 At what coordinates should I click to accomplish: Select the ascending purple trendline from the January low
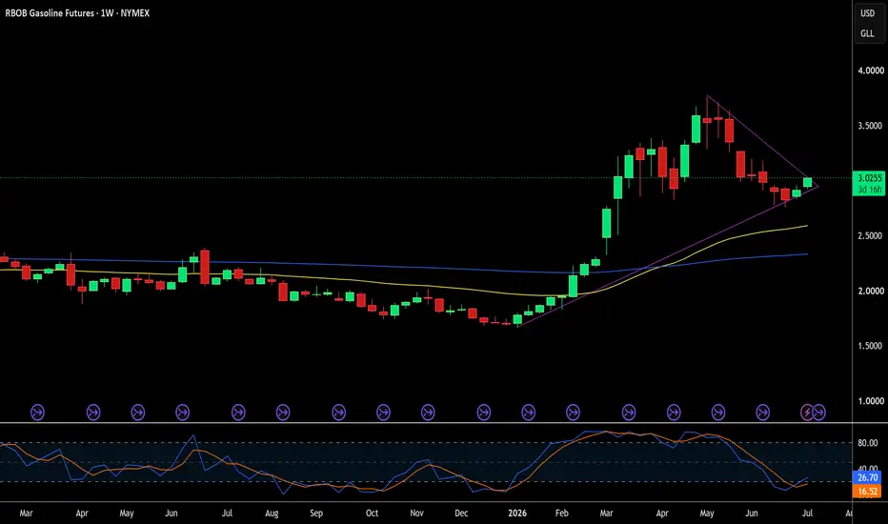pyautogui.click(x=668, y=257)
